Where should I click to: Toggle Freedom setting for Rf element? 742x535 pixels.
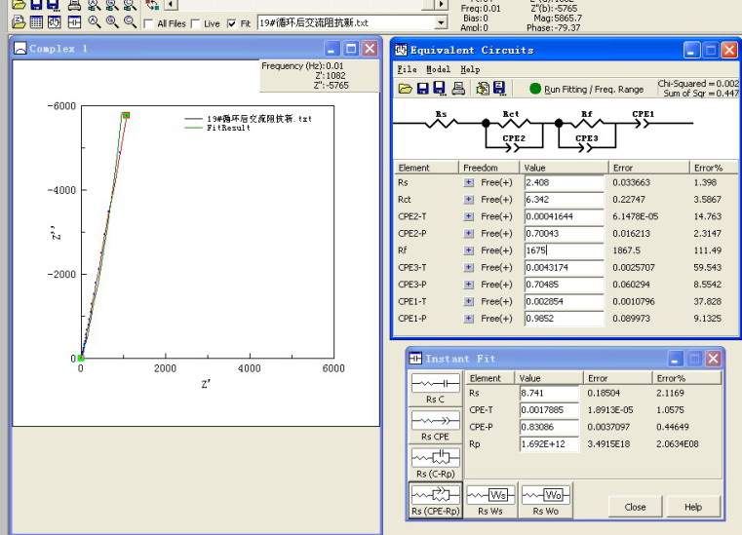468,250
